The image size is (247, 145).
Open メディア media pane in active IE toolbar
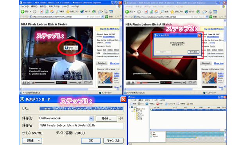85,12
